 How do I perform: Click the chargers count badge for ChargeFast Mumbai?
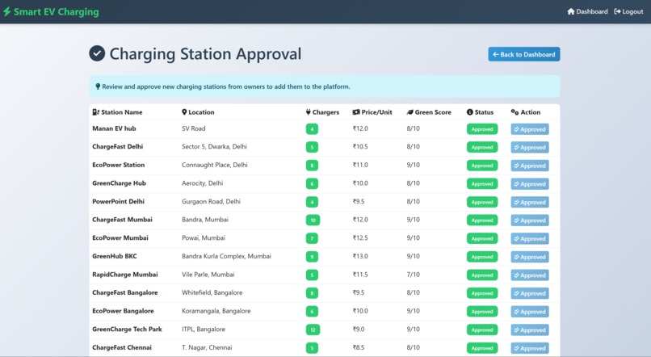pos(313,220)
